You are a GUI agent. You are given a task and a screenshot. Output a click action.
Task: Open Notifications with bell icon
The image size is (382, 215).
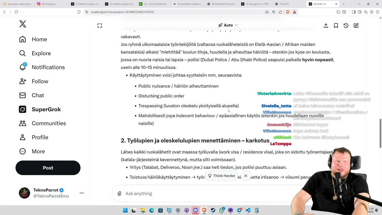pyautogui.click(x=42, y=67)
